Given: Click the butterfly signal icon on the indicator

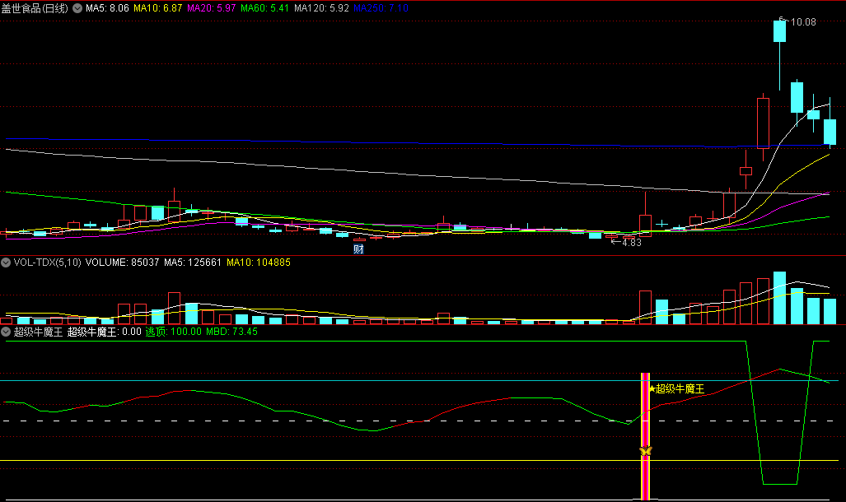Looking at the screenshot, I should [645, 451].
